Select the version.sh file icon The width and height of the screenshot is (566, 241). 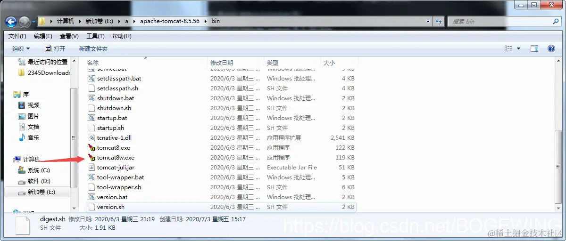pos(92,207)
